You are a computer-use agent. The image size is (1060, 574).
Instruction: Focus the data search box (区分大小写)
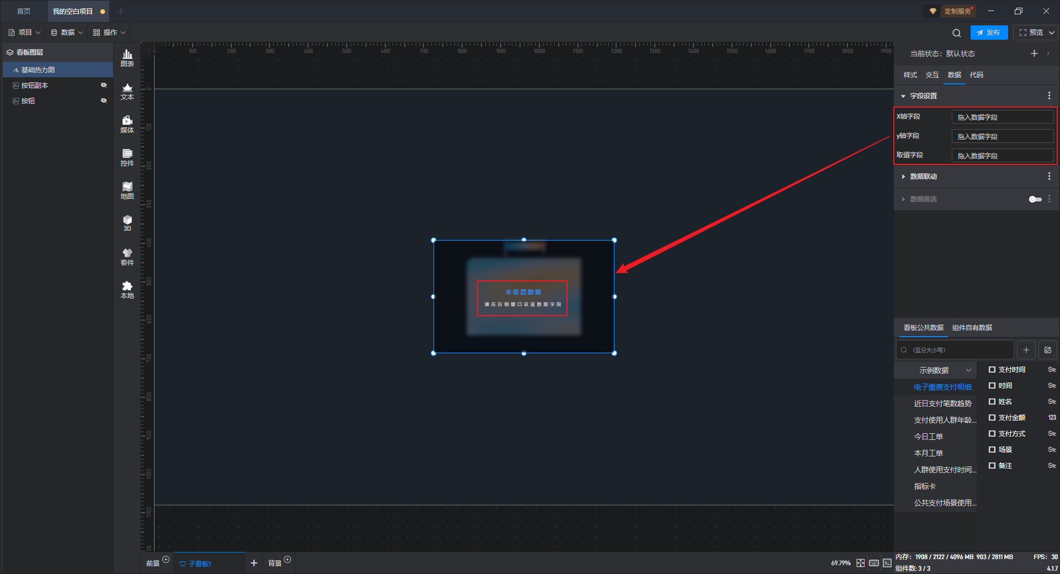coord(955,350)
